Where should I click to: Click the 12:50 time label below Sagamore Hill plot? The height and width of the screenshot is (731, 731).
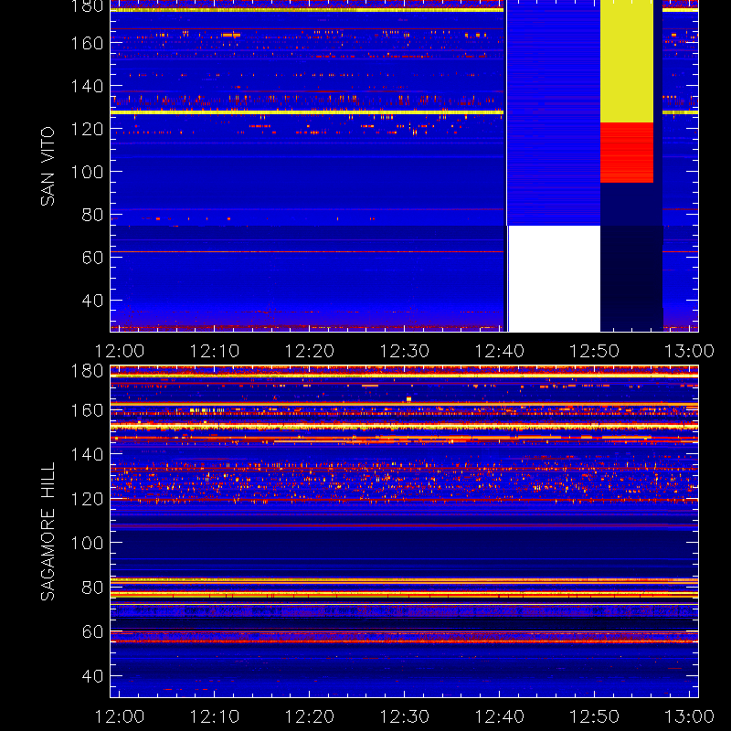pos(595,716)
